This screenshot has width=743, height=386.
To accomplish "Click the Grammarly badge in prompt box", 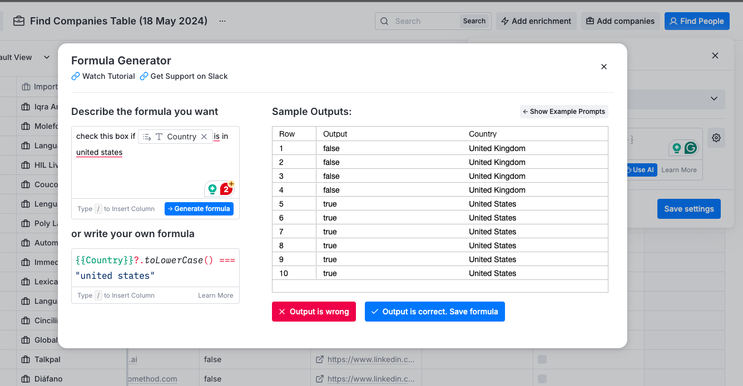I will pos(226,189).
